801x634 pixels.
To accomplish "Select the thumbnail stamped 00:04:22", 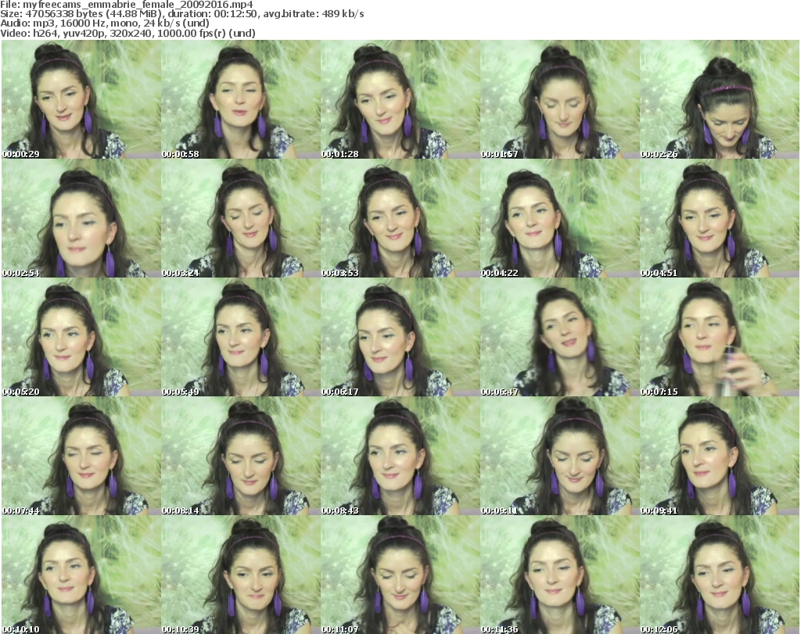I will coord(560,218).
